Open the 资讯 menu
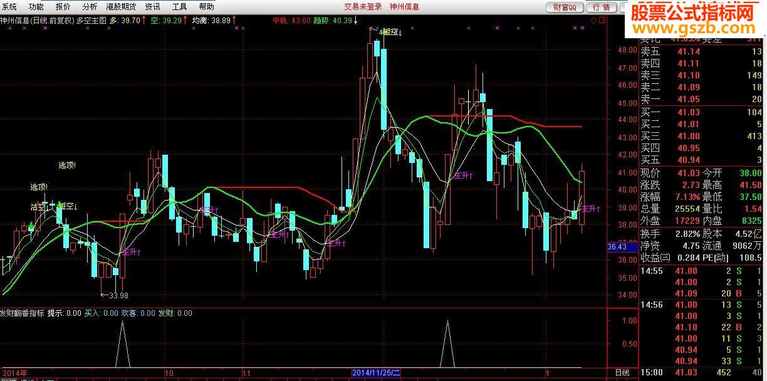The image size is (767, 381). [x=152, y=7]
